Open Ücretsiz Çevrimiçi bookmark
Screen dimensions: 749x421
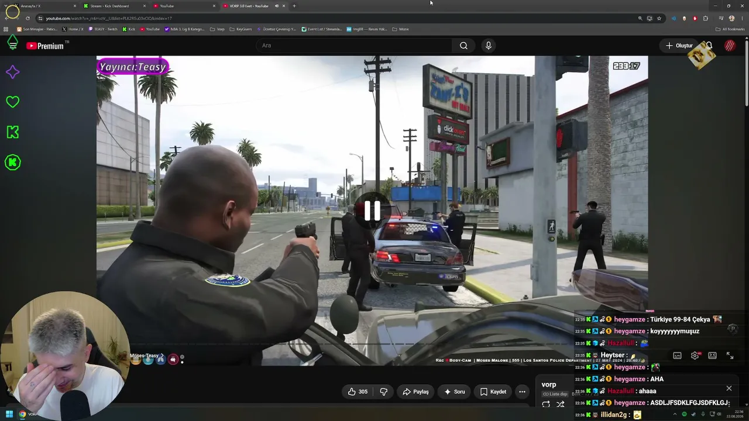276,29
